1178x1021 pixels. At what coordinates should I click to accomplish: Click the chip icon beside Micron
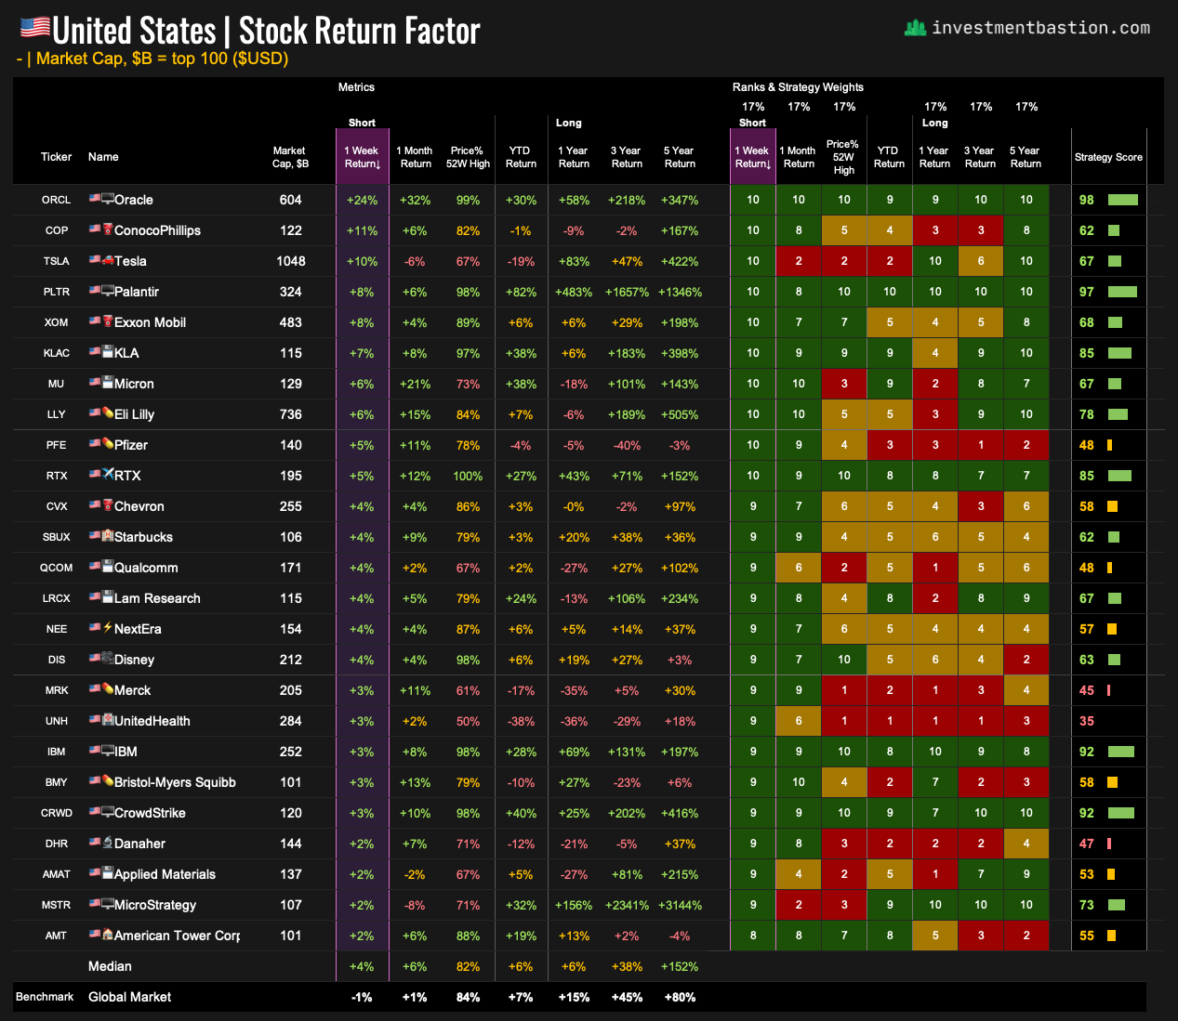[108, 383]
